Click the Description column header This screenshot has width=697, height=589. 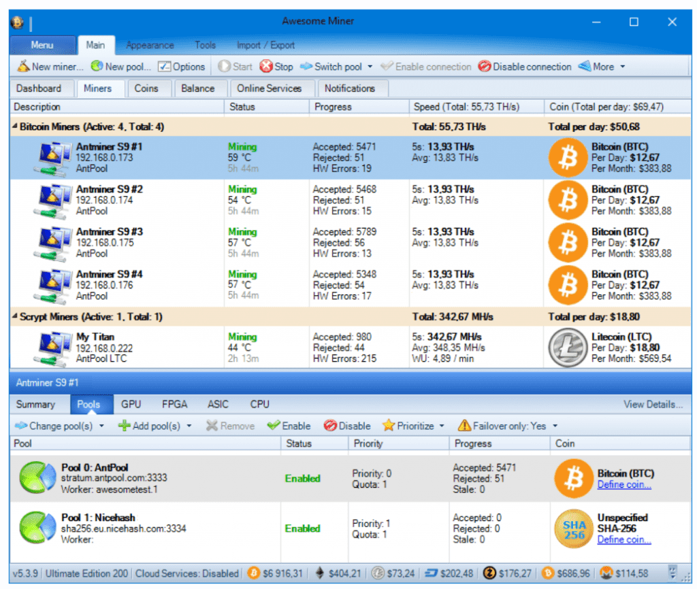click(x=117, y=107)
